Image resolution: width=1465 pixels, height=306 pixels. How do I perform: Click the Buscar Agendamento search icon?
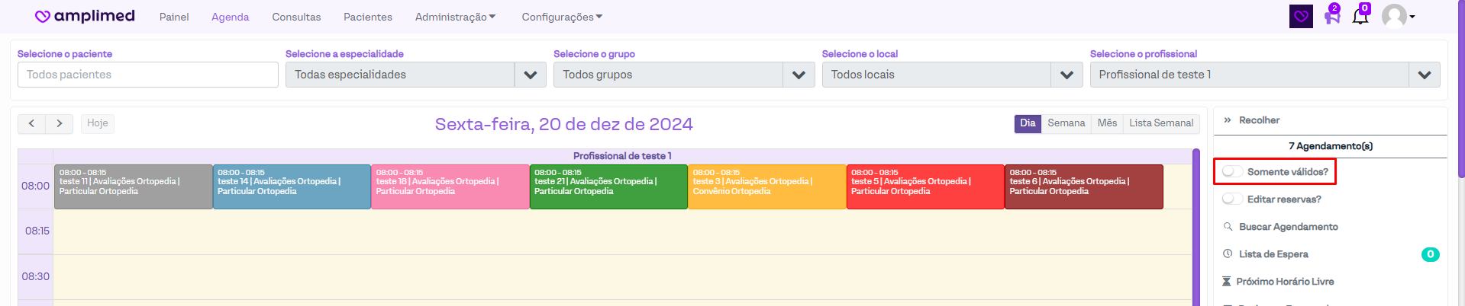pyautogui.click(x=1228, y=227)
